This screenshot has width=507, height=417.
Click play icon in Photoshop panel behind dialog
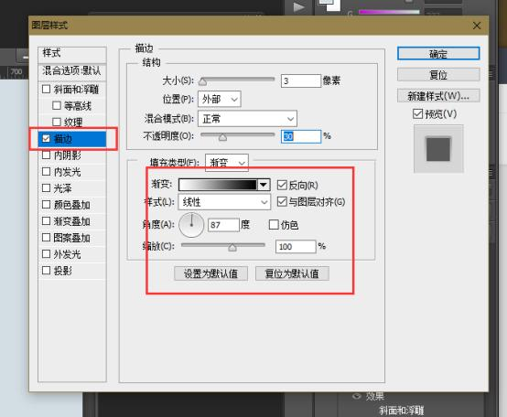(298, 7)
